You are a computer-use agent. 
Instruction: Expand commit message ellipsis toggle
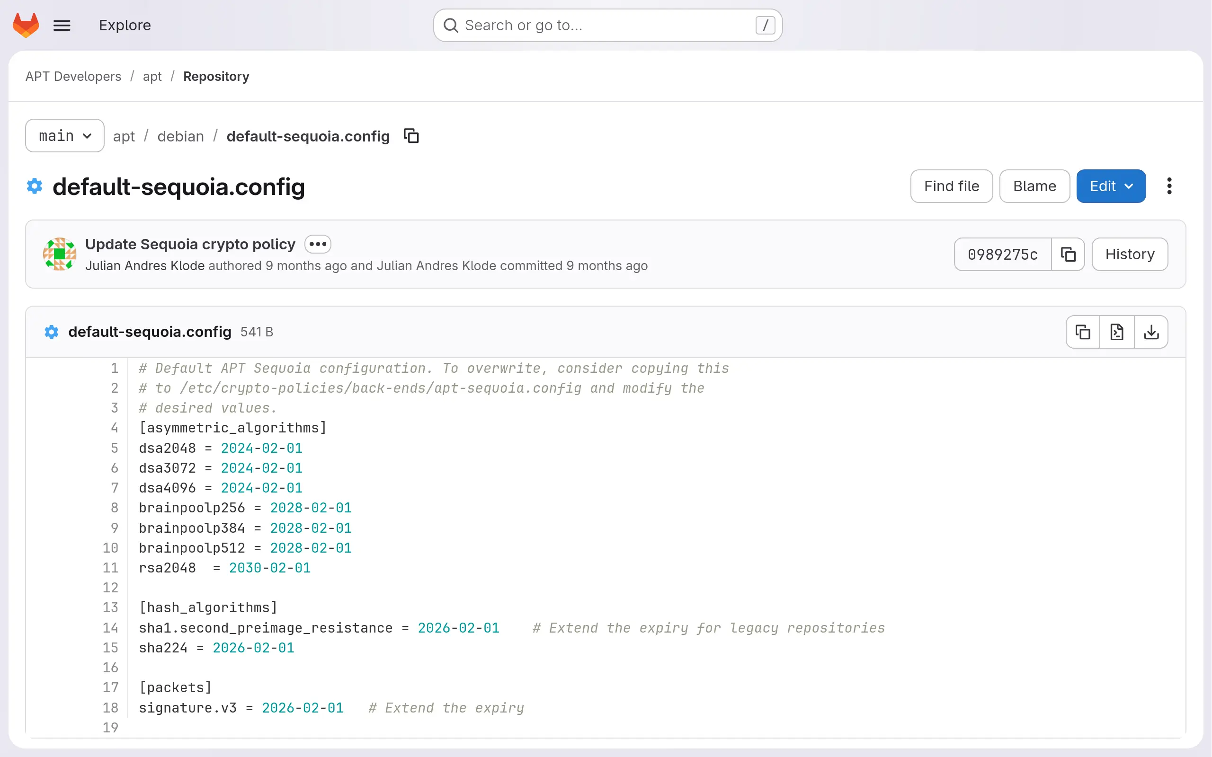coord(318,244)
